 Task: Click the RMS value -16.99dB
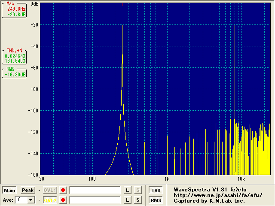tap(15, 74)
